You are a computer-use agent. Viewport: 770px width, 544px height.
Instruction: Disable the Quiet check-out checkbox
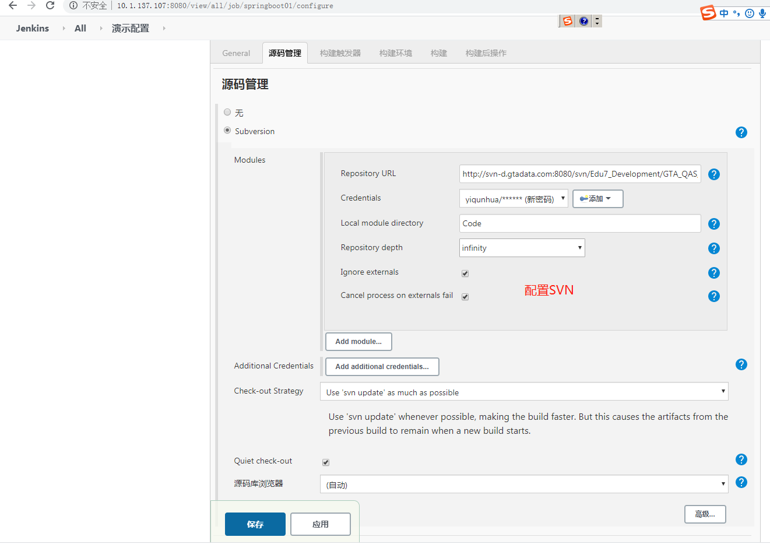326,462
